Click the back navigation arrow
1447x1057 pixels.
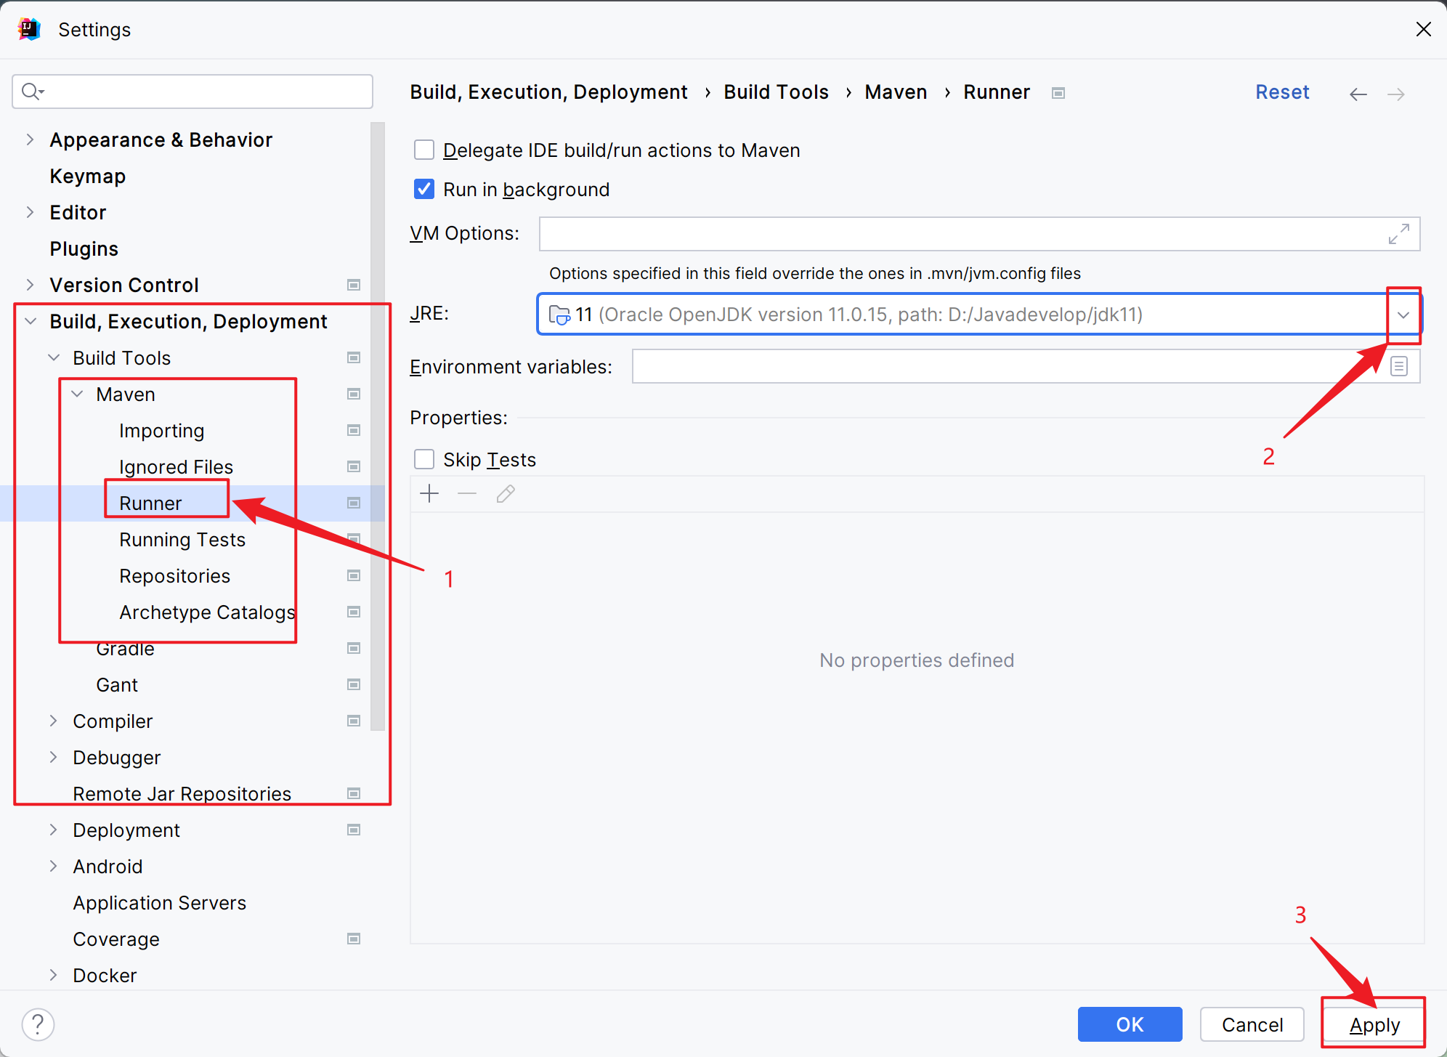pyautogui.click(x=1358, y=94)
